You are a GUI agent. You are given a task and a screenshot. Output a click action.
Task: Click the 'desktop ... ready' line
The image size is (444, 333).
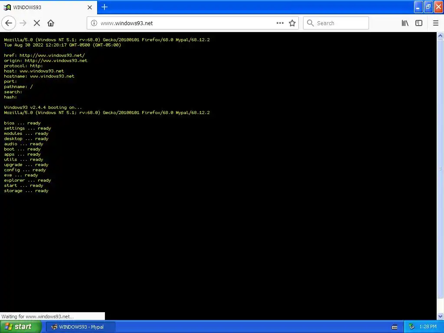[x=26, y=139]
